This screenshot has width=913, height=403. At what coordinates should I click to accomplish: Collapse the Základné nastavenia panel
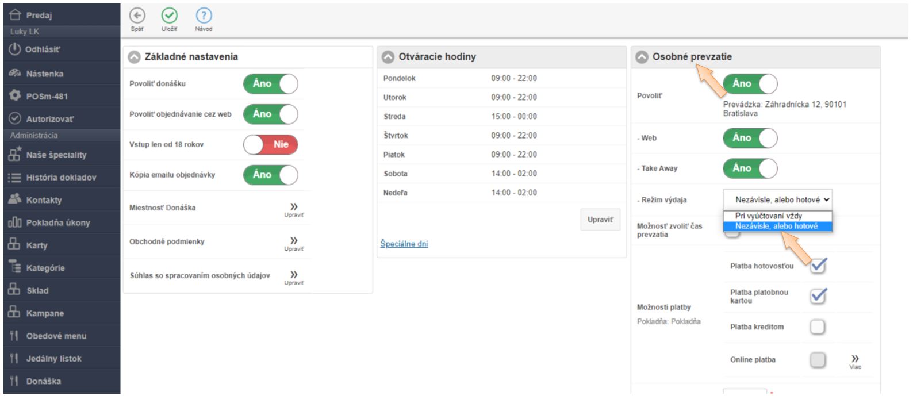click(x=134, y=57)
